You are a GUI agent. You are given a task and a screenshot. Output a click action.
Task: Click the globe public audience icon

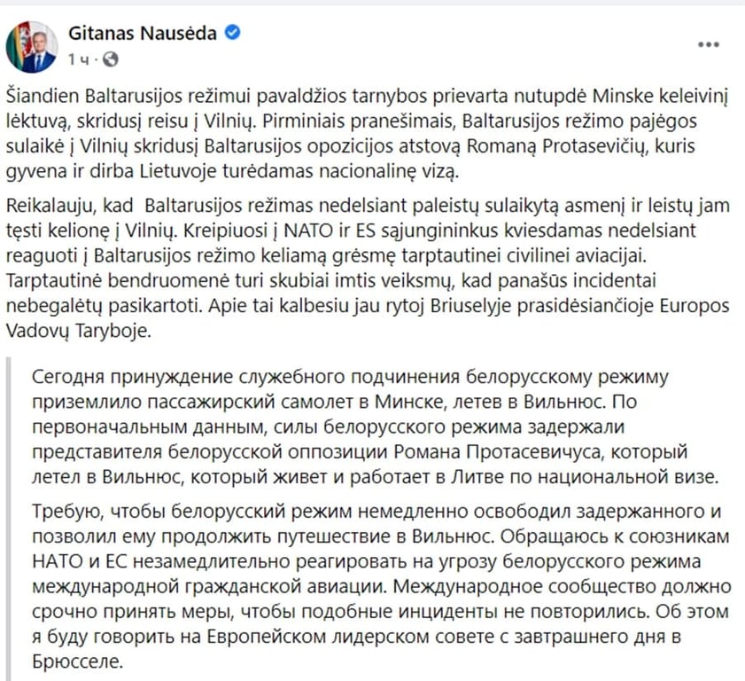[x=111, y=59]
